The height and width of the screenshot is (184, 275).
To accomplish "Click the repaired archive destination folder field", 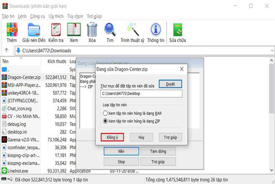I will pyautogui.click(x=141, y=94).
